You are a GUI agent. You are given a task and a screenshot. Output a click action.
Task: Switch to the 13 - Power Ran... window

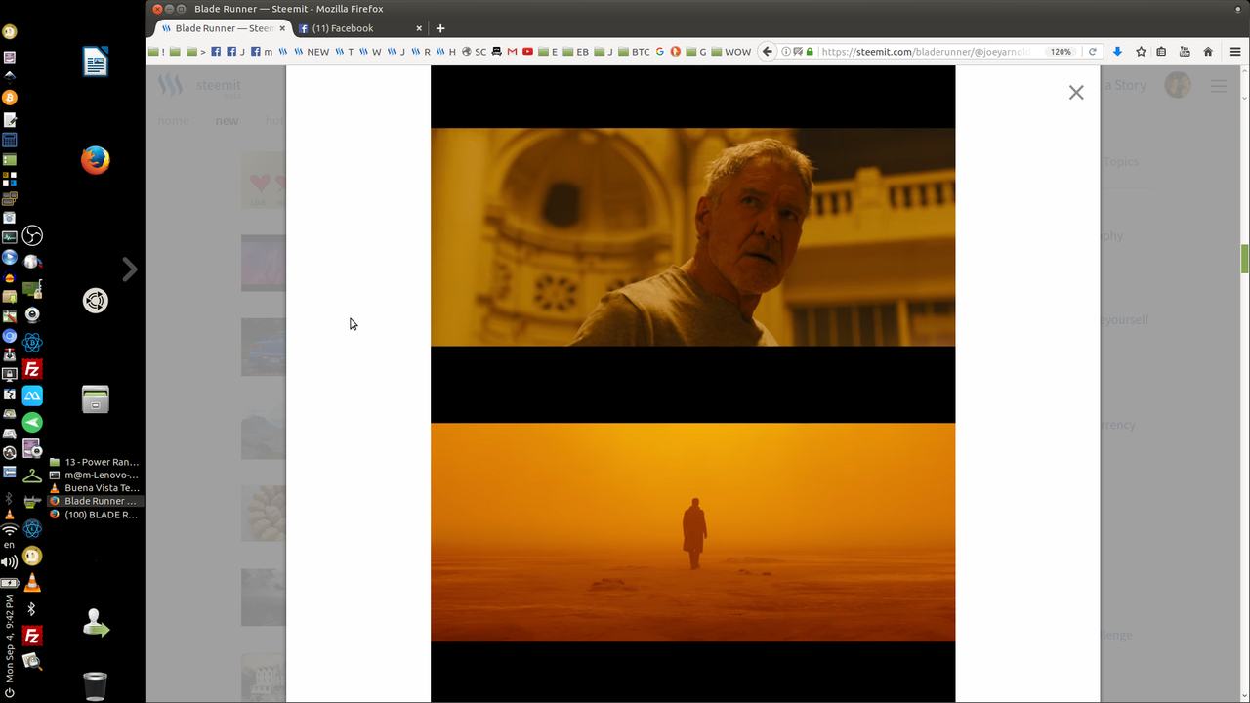click(x=95, y=462)
